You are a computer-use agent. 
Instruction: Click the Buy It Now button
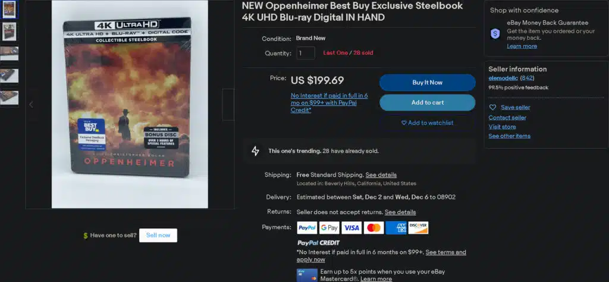coord(427,82)
